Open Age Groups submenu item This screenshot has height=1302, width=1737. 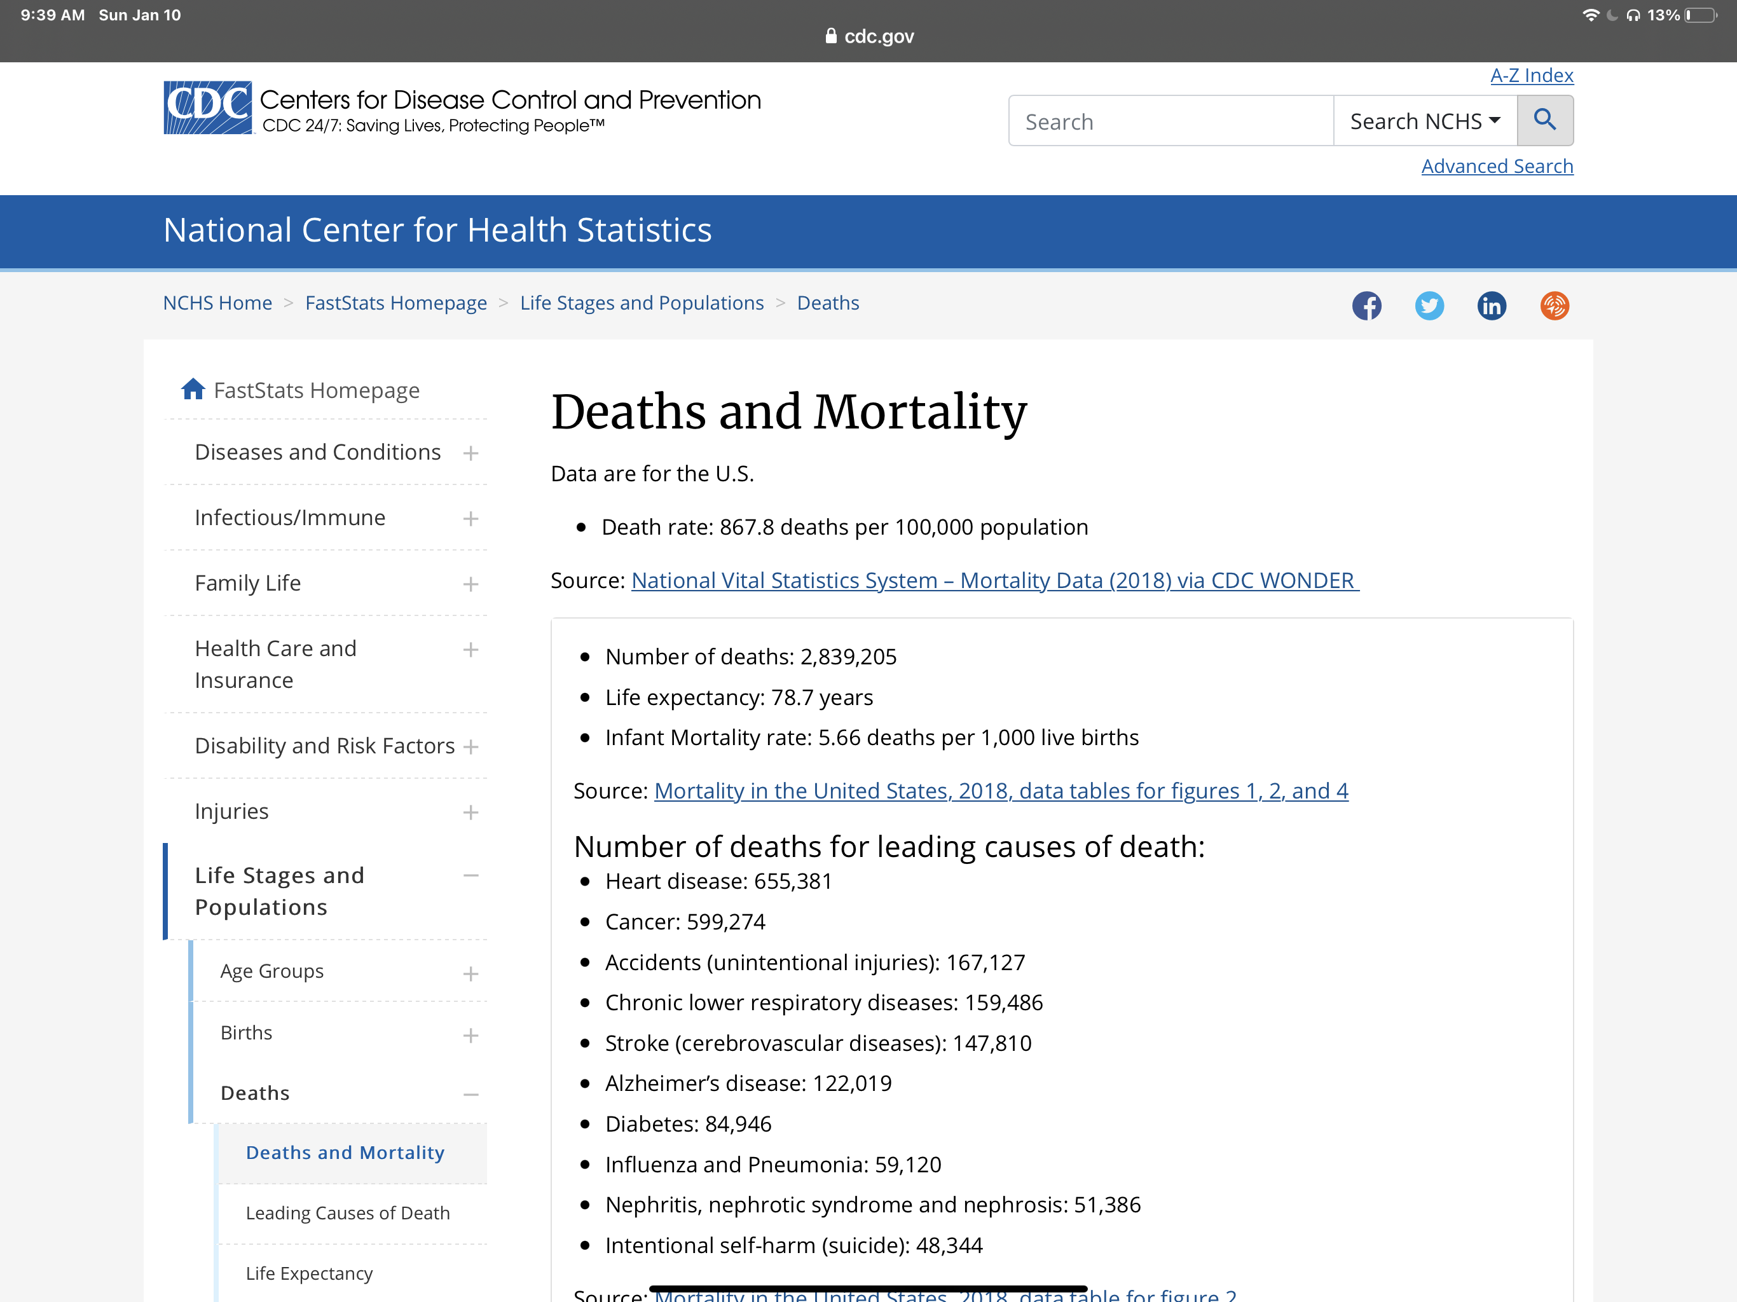pos(271,971)
